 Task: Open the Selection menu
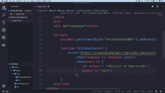click(19, 1)
